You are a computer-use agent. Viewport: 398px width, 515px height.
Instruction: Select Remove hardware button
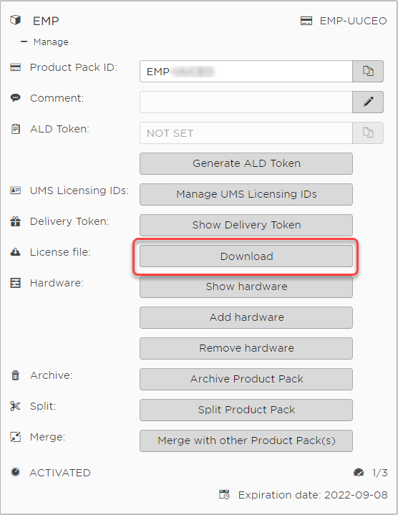pyautogui.click(x=246, y=349)
